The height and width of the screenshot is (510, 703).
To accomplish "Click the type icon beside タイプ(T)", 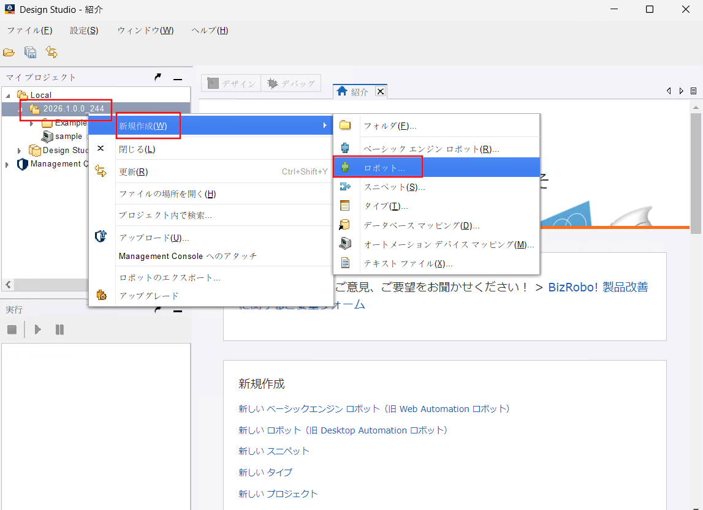I will [x=345, y=206].
